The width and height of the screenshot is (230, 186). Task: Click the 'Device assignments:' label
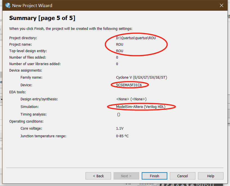pyautogui.click(x=26, y=70)
